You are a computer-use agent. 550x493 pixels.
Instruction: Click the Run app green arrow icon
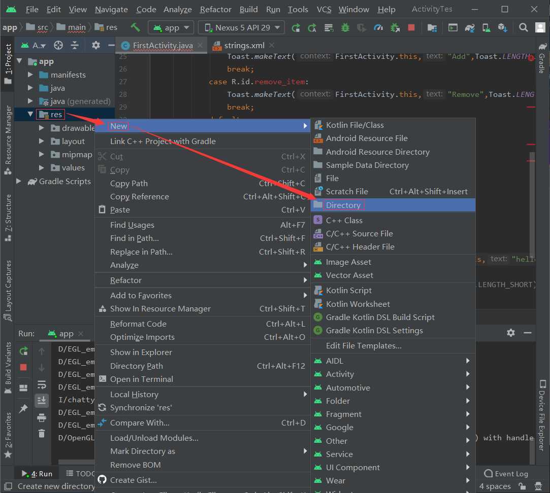[296, 28]
